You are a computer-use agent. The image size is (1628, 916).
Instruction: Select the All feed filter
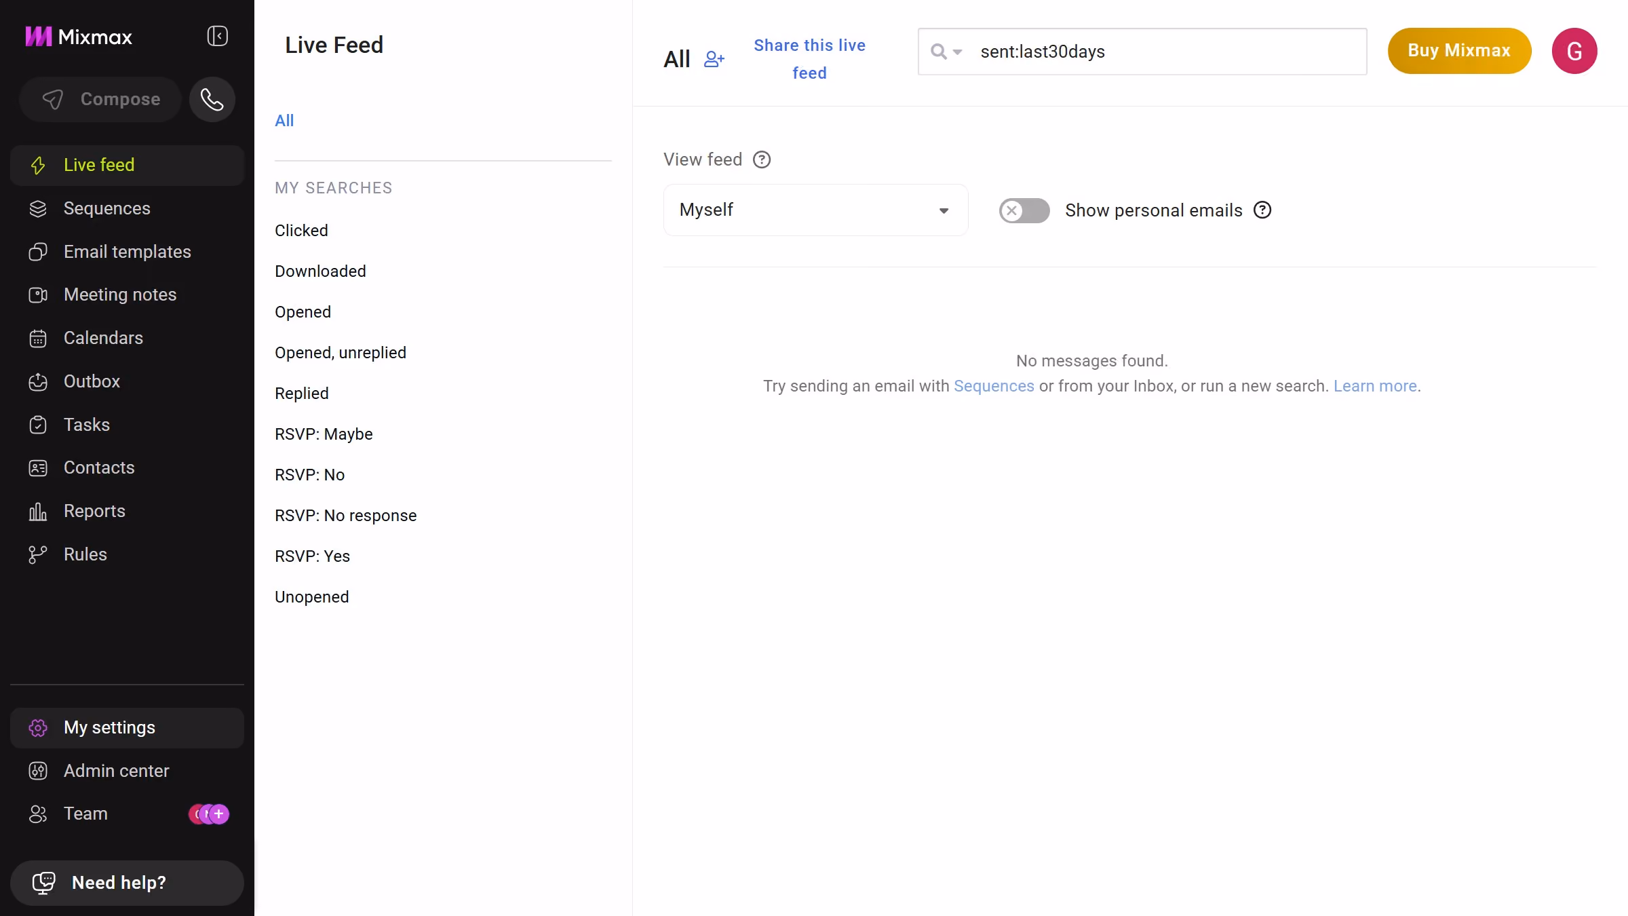284,121
